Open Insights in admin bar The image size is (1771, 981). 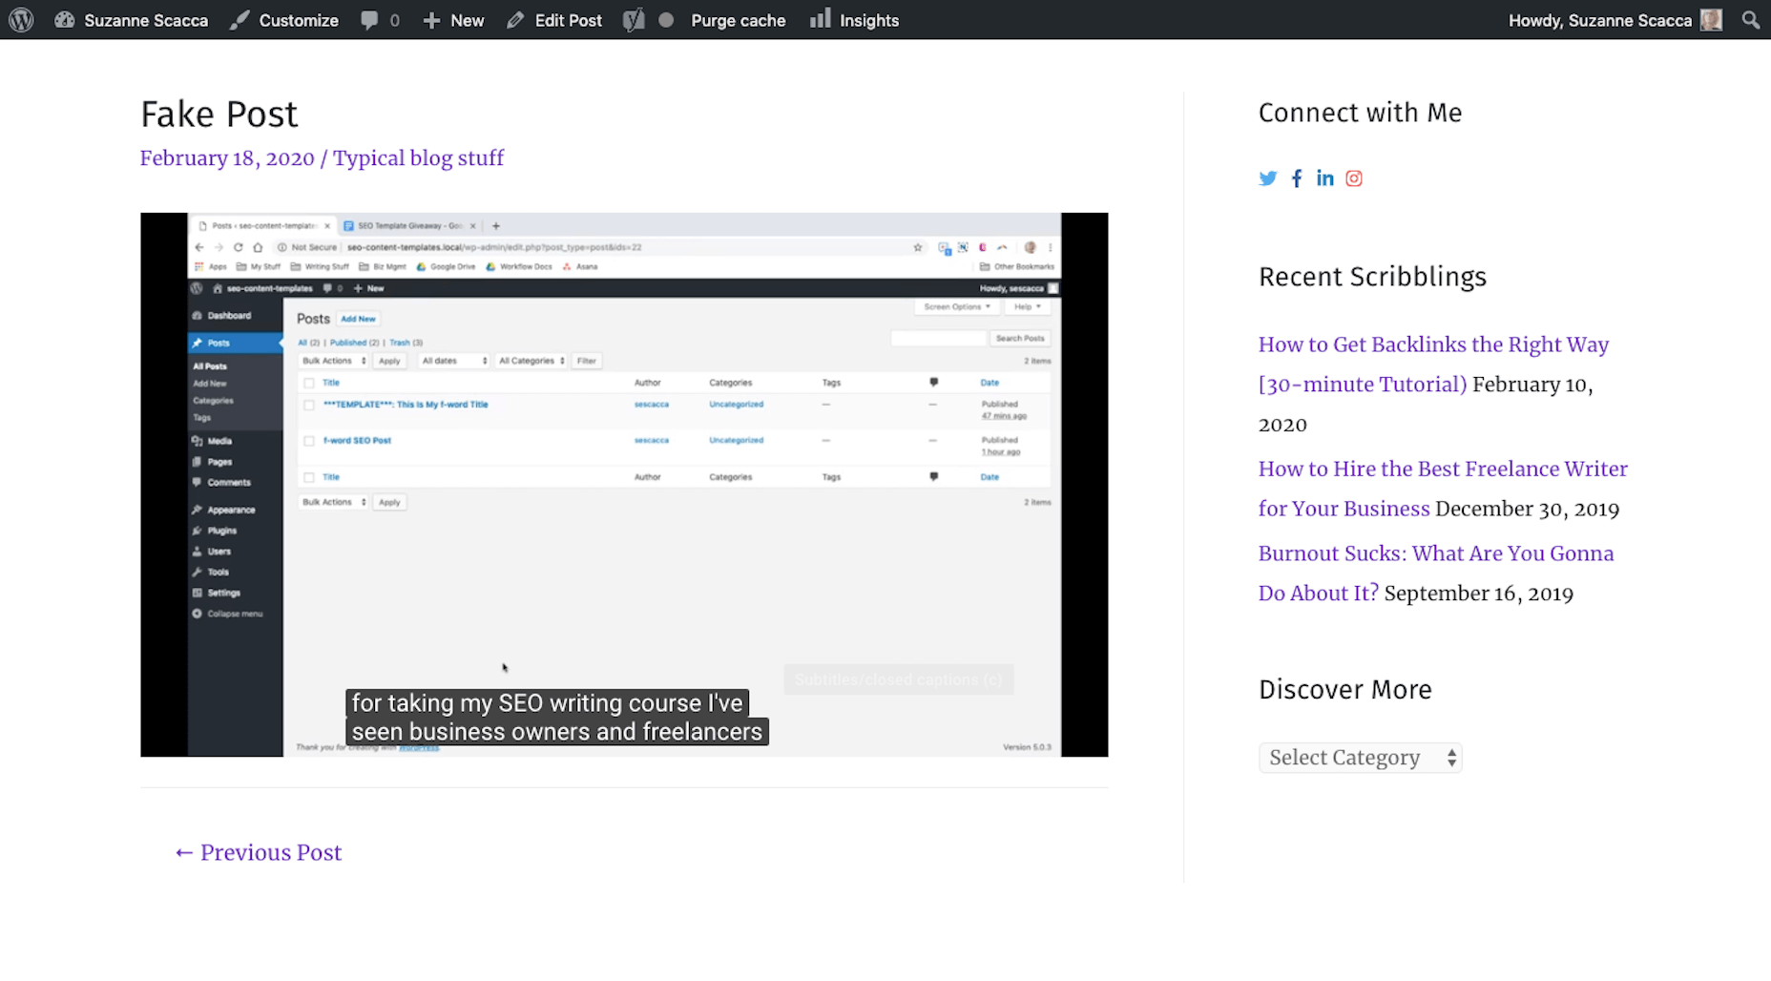tap(855, 20)
